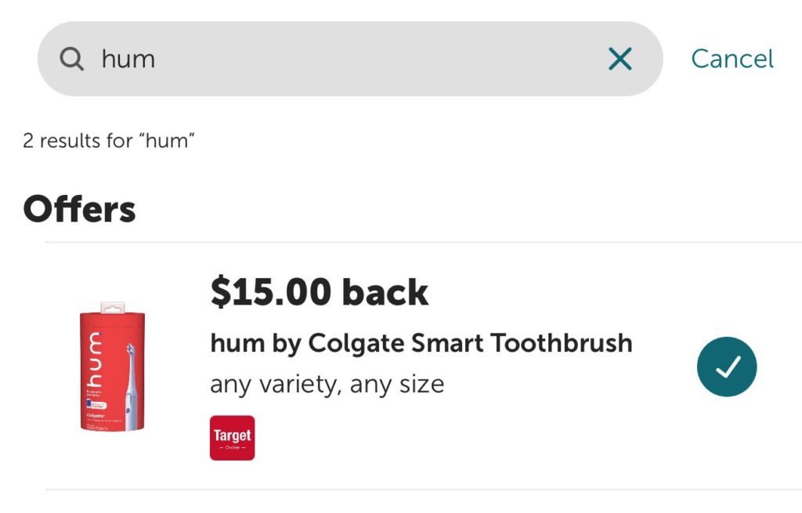Click inside the hum search field
Image resolution: width=802 pixels, height=513 pixels.
coord(235,59)
